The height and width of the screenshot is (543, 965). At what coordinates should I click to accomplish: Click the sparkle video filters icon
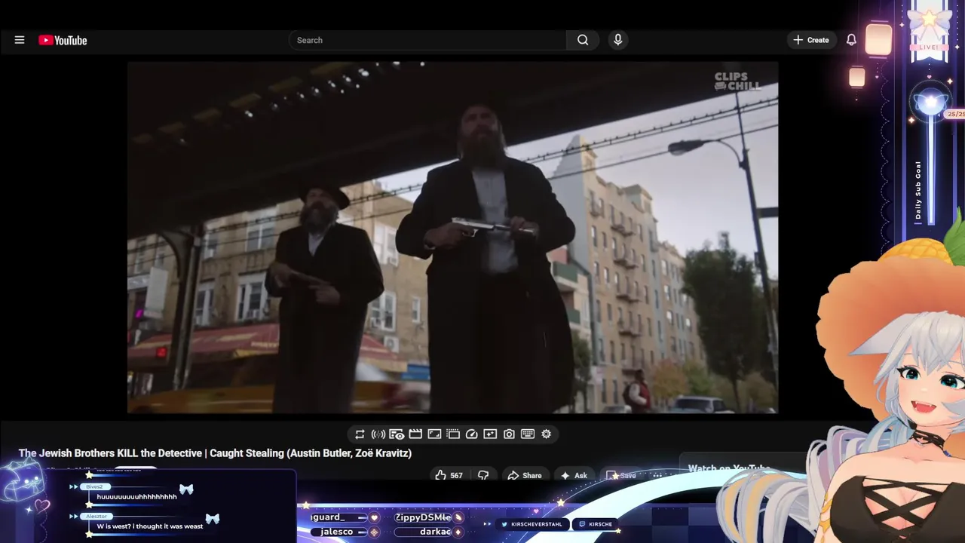click(x=490, y=434)
